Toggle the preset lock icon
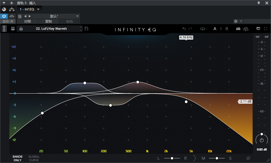 point(21,29)
